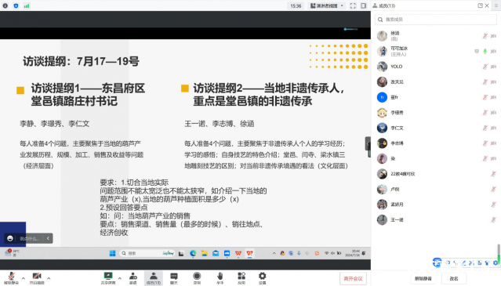Click side panel collapse handle on slide edge
The width and height of the screenshot is (501, 286).
(368, 143)
